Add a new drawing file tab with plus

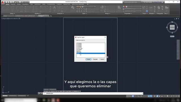coord(51,16)
